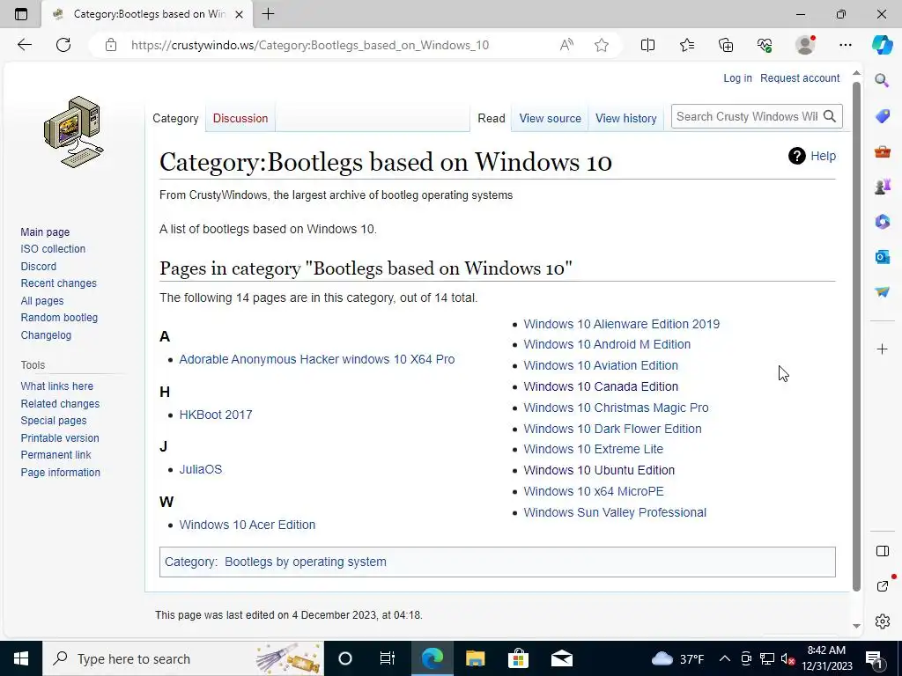Open the HKBoot 2017 page
Screen dimensions: 902x676
pyautogui.click(x=216, y=415)
